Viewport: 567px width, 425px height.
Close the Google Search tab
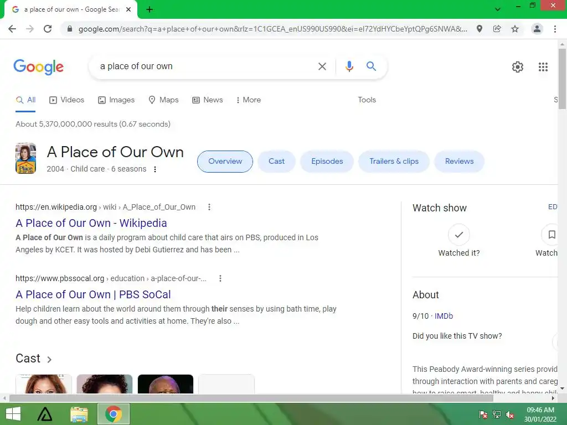tap(128, 10)
